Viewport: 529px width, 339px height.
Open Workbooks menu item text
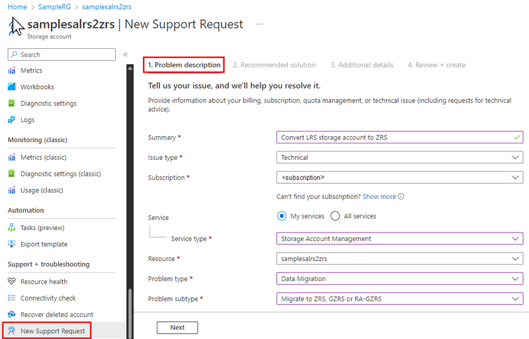(37, 87)
